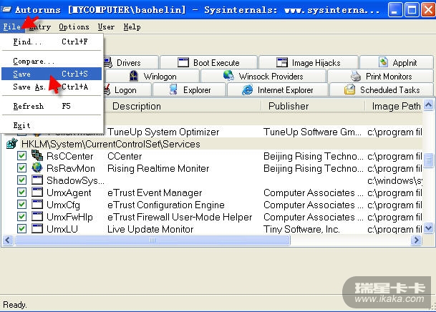Switch to the AppInit tab

[x=397, y=62]
